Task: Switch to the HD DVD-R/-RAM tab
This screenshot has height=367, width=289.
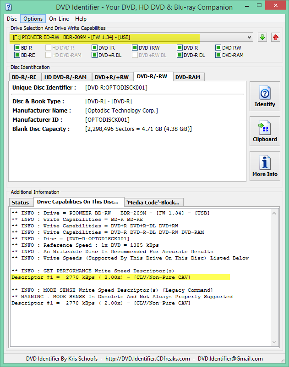Action: tap(65, 77)
